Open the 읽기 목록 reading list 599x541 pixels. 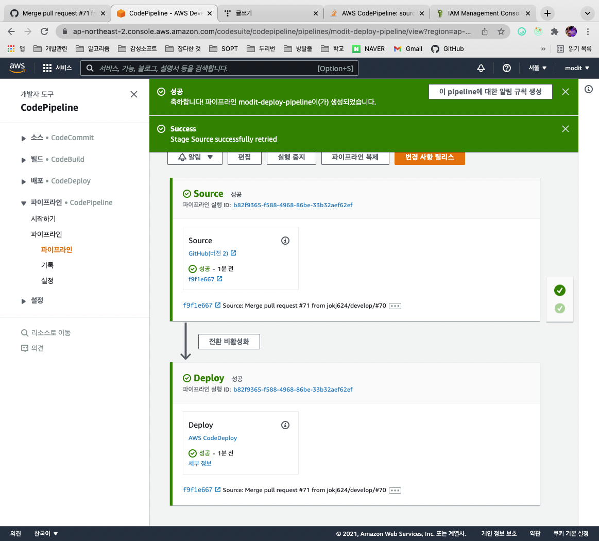574,48
